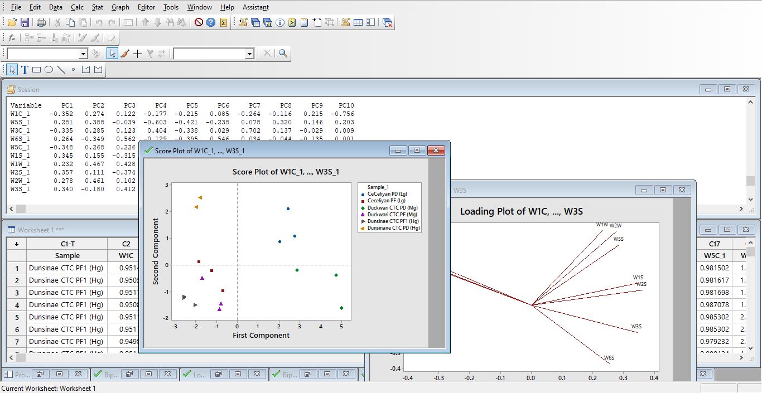Click legend entry Dunsinane CTC PD (Hg)
Viewport: 762px width, 393px height.
tap(393, 228)
